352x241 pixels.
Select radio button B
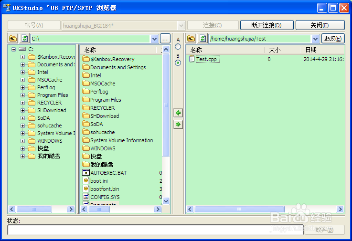[178, 63]
